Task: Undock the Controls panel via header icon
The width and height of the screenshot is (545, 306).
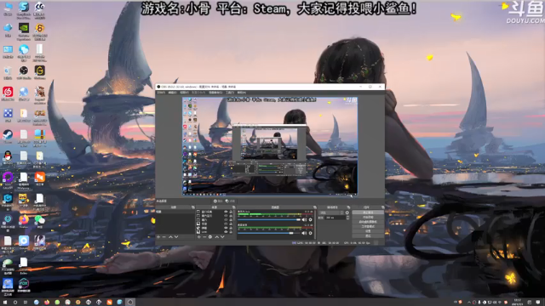Action: [383, 207]
